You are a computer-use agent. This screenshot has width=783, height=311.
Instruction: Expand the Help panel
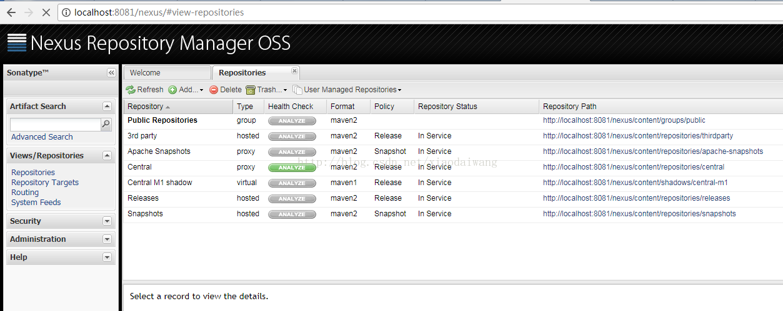click(107, 257)
